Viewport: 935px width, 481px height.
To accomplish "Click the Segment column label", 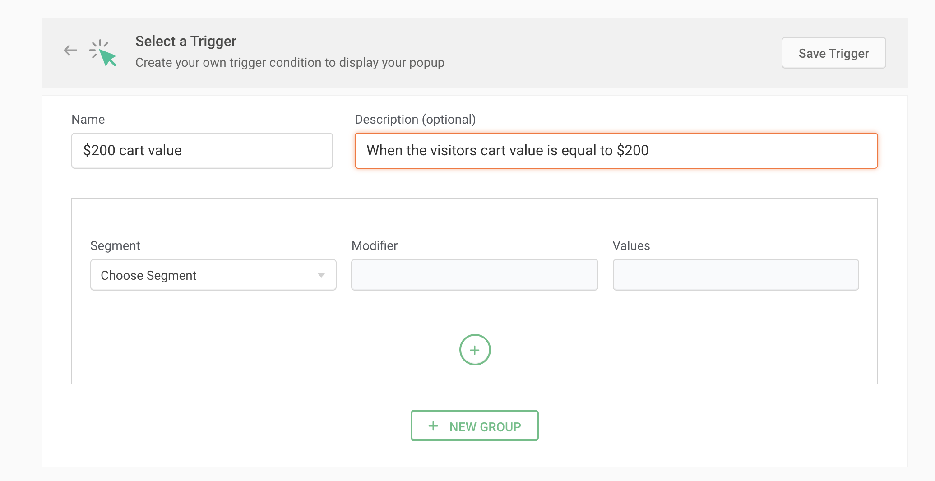I will (115, 245).
